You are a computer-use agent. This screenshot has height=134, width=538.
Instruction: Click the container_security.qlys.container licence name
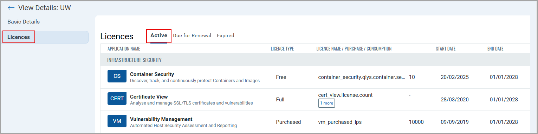(362, 77)
